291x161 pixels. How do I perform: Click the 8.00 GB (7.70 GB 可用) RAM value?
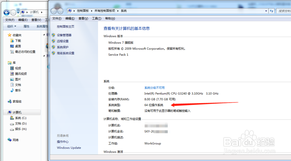[160, 99]
